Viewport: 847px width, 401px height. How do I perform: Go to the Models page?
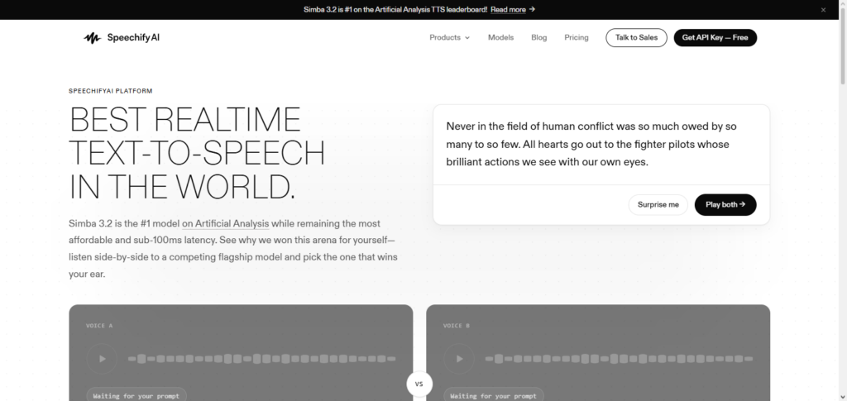pyautogui.click(x=500, y=38)
